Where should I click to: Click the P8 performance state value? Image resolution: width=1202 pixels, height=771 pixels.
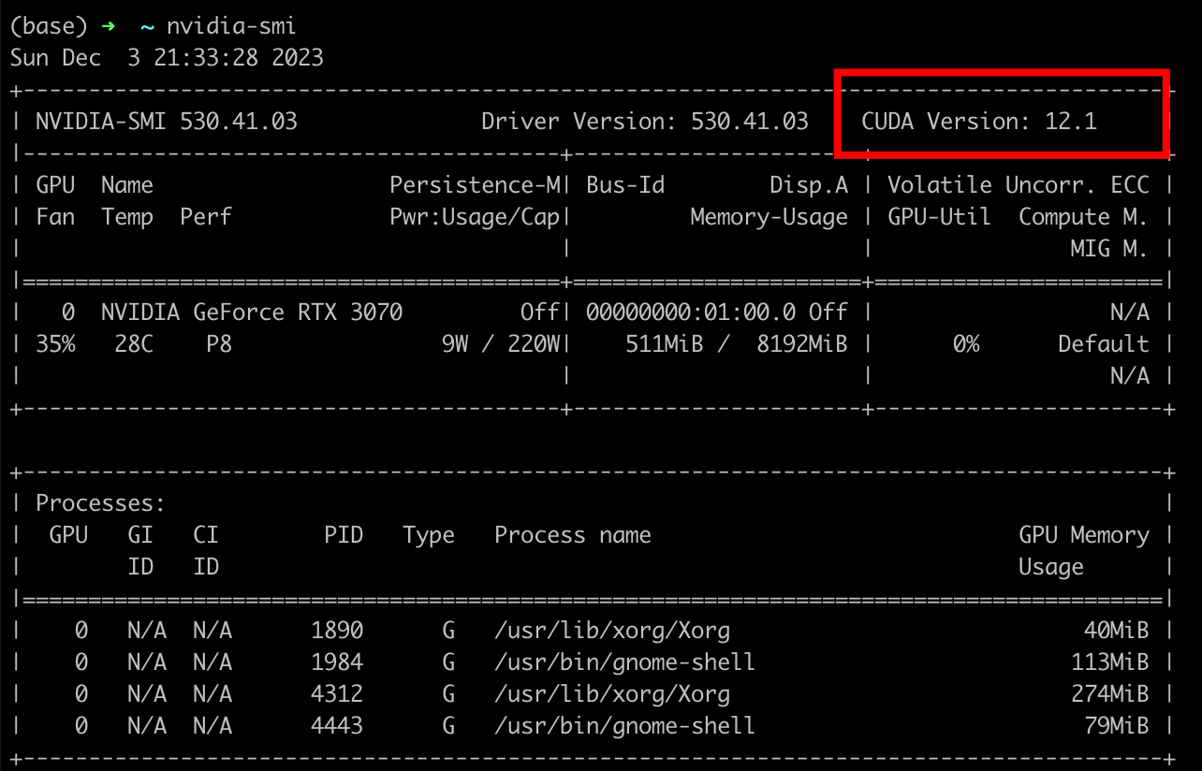click(218, 344)
